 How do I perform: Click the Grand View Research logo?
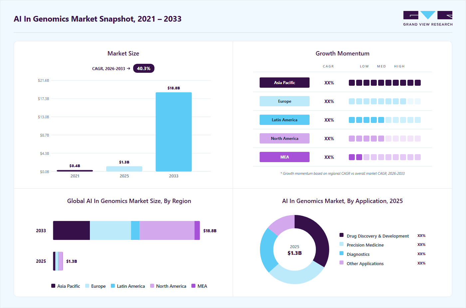coord(428,19)
